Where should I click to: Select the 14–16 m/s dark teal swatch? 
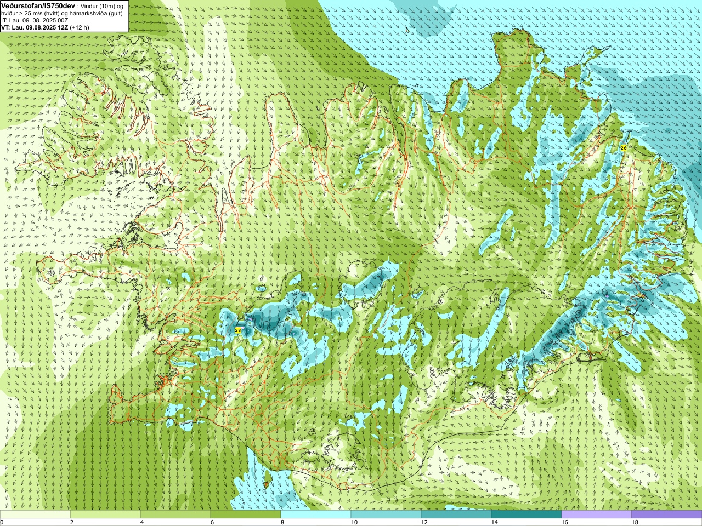click(526, 514)
